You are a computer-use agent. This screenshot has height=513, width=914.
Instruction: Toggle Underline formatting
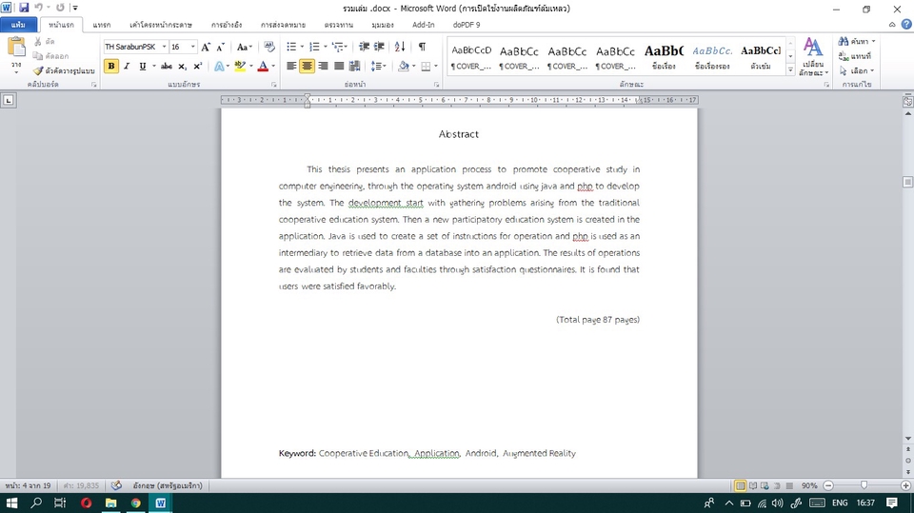[142, 66]
